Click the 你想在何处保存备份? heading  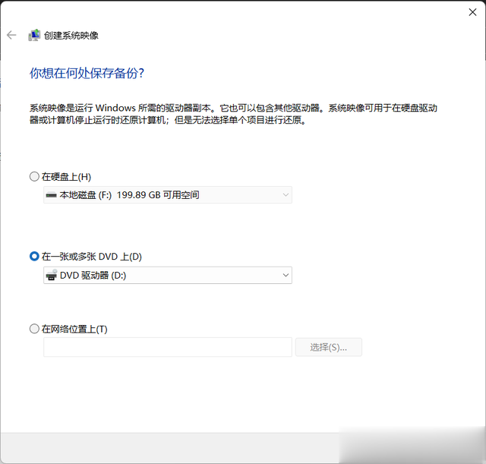[87, 74]
